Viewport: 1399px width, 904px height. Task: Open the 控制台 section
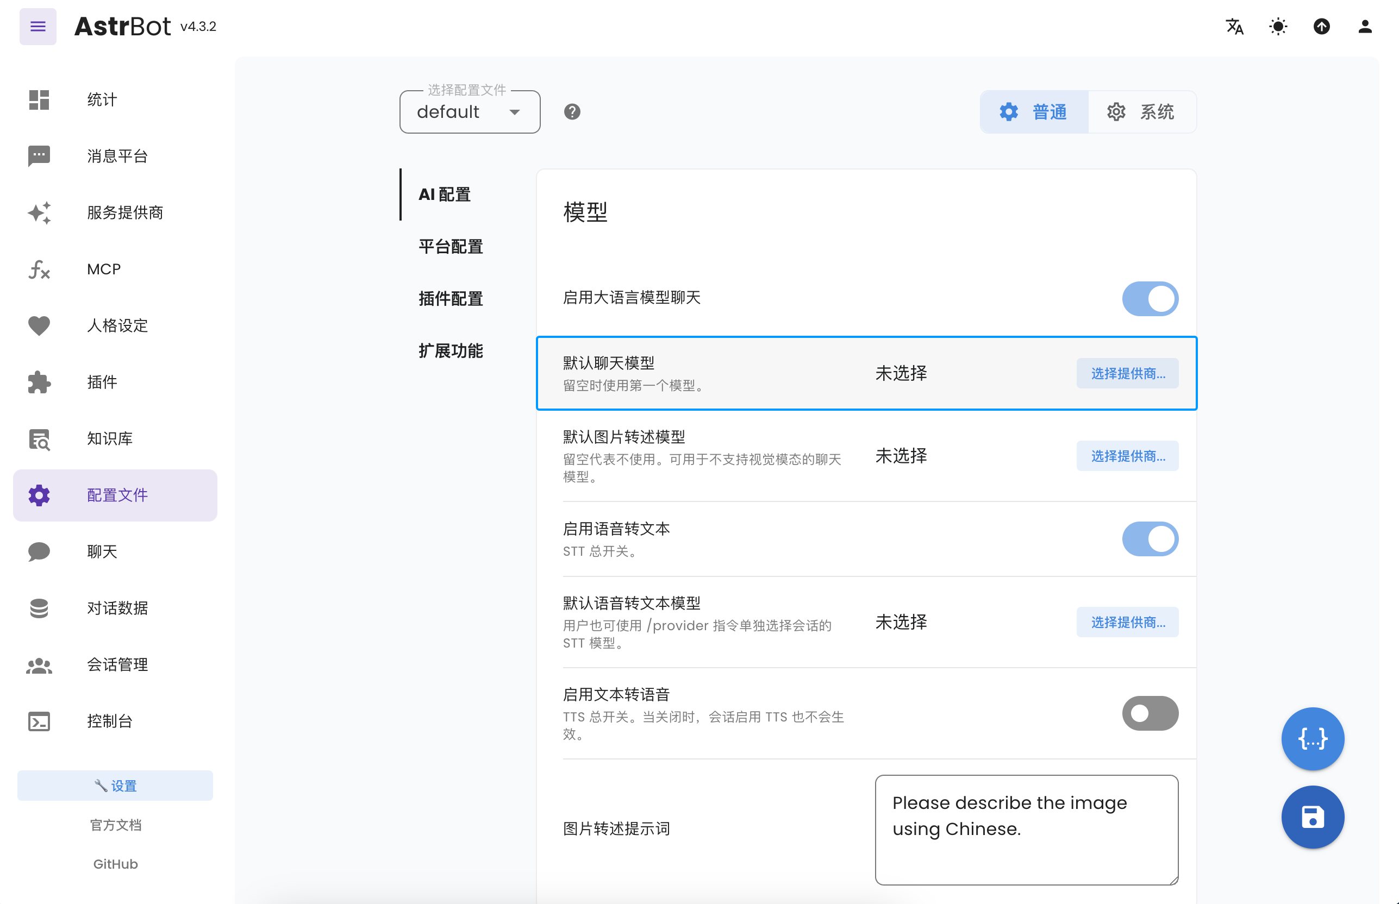tap(110, 721)
